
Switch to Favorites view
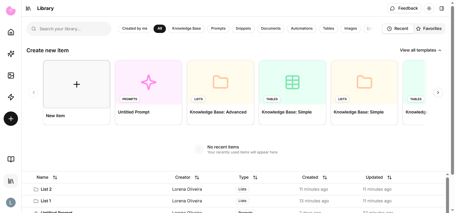429,29
